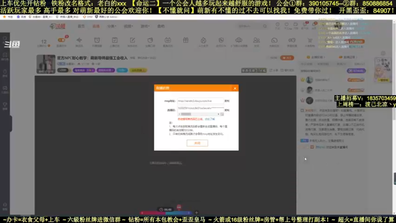
Task: Copy the rtmp address with 复制
Action: [x=227, y=101]
